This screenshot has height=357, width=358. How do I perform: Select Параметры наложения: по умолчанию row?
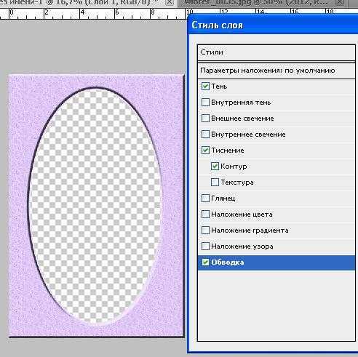click(277, 71)
